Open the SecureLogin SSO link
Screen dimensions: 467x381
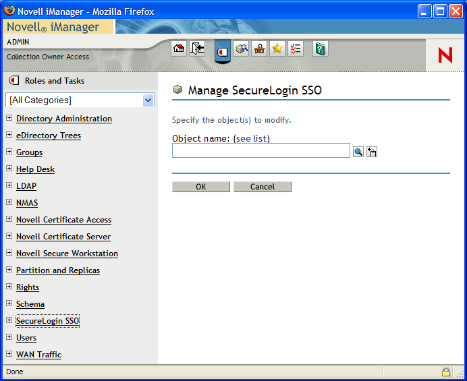(48, 321)
